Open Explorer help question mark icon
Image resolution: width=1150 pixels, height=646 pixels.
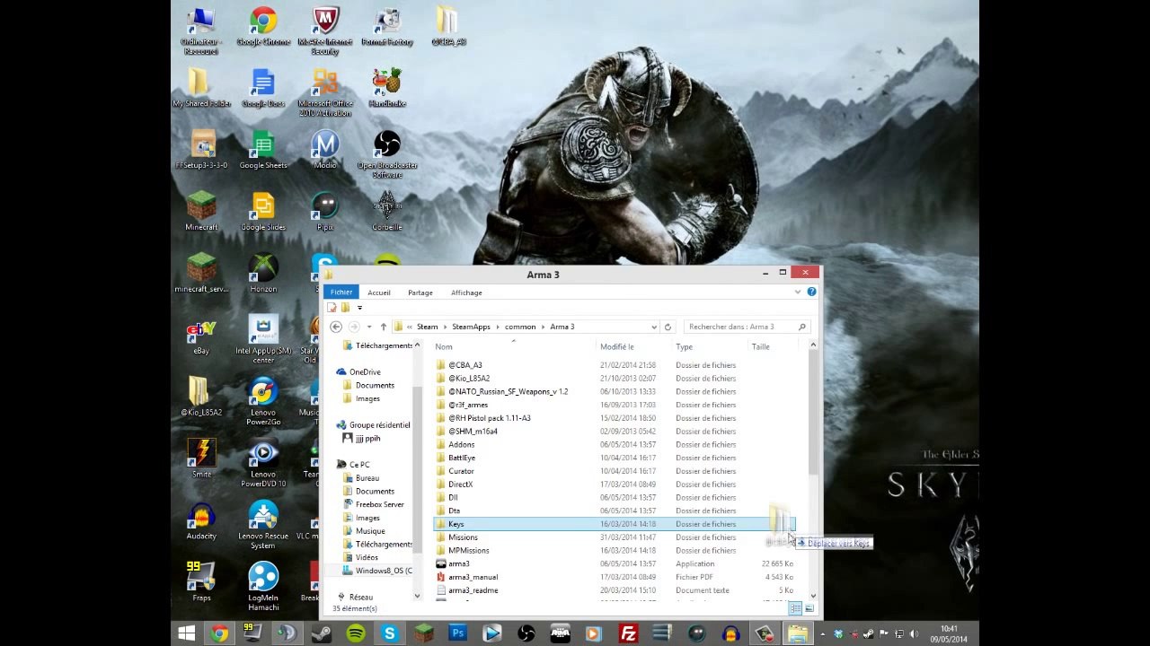[x=811, y=292]
